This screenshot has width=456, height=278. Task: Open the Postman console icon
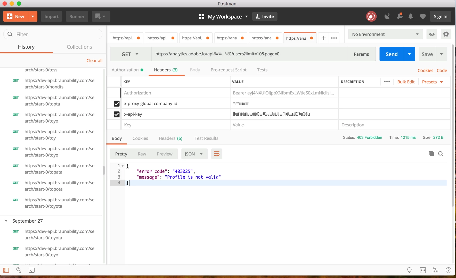[31, 270]
